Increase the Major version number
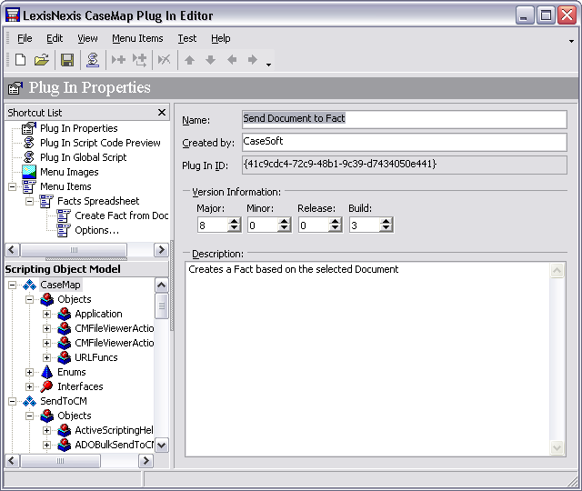Screen dimensions: 582x491 pos(235,221)
